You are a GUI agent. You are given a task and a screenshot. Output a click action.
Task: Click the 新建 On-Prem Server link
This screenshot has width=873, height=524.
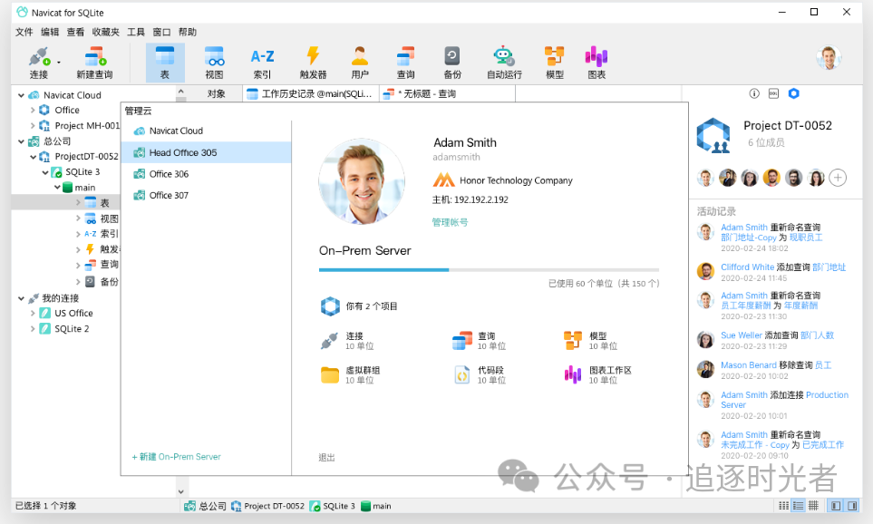(177, 457)
